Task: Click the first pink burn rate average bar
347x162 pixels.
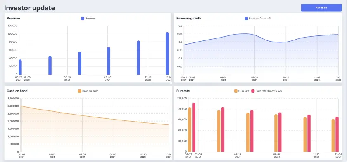Action: pyautogui.click(x=194, y=127)
